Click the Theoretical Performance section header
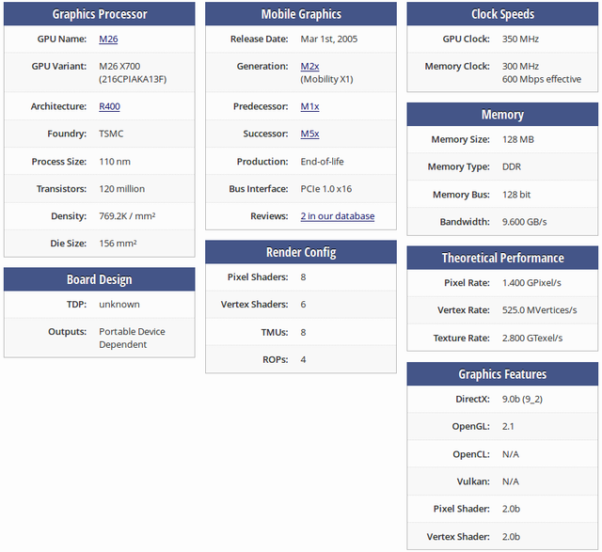Image resolution: width=602 pixels, height=552 pixels. 502,258
